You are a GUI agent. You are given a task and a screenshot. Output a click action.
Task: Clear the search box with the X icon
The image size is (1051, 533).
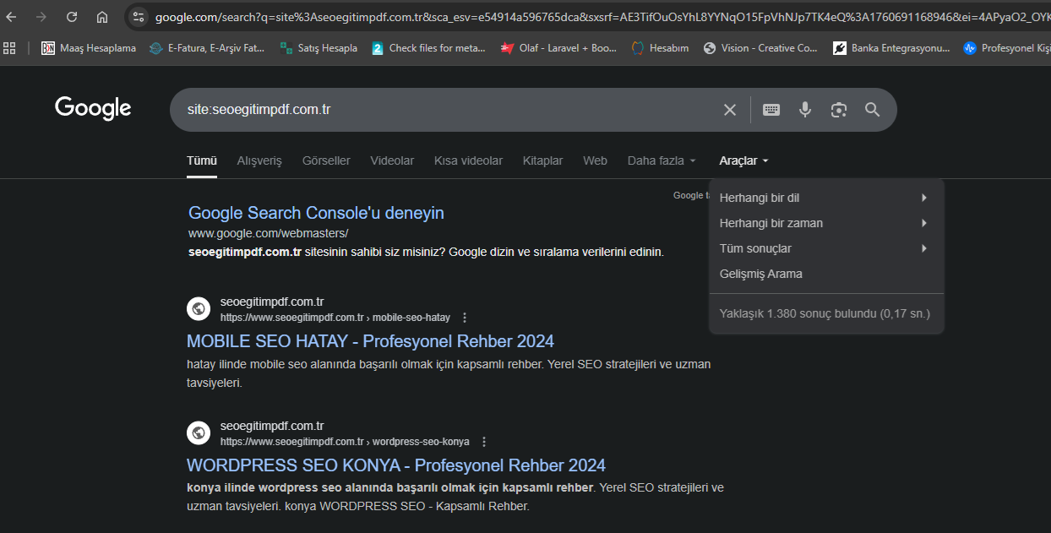[x=730, y=110]
